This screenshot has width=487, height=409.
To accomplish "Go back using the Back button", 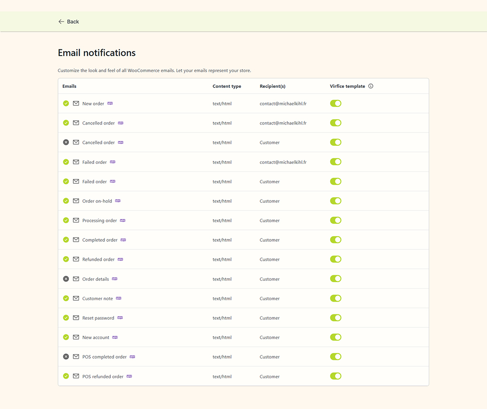I will (x=69, y=22).
